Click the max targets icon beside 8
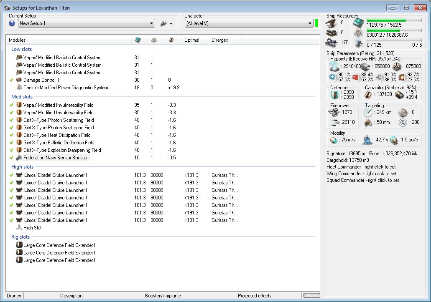Viewport: 431px width, 302px height. [403, 113]
